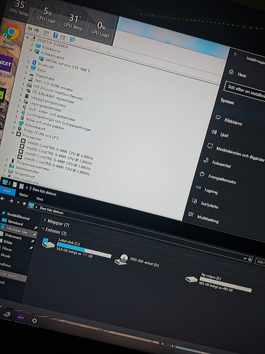The width and height of the screenshot is (265, 354).
Task: Navigate forward in File Explorer
Action: [x=11, y=201]
